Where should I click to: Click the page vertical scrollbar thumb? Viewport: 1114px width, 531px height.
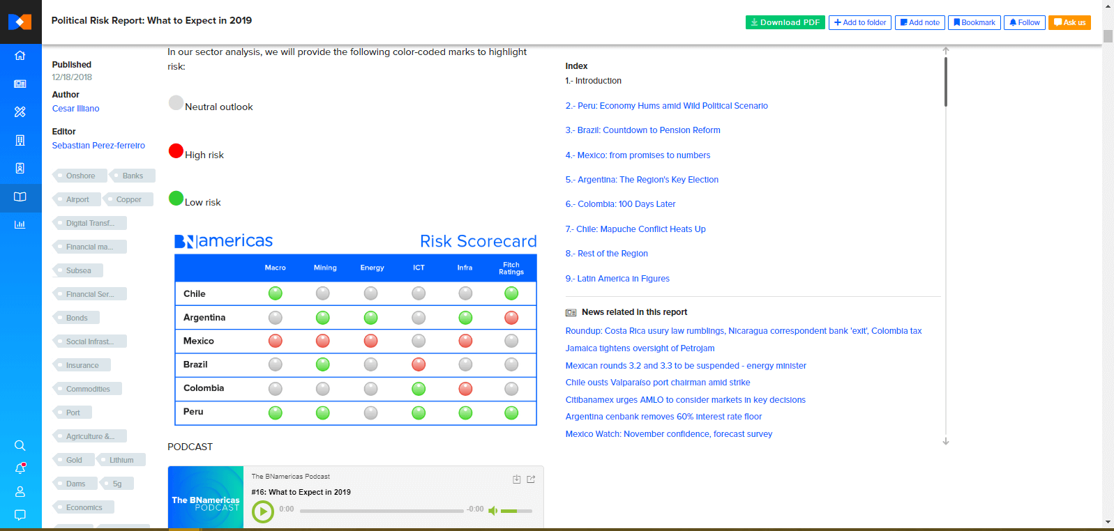[x=1108, y=36]
